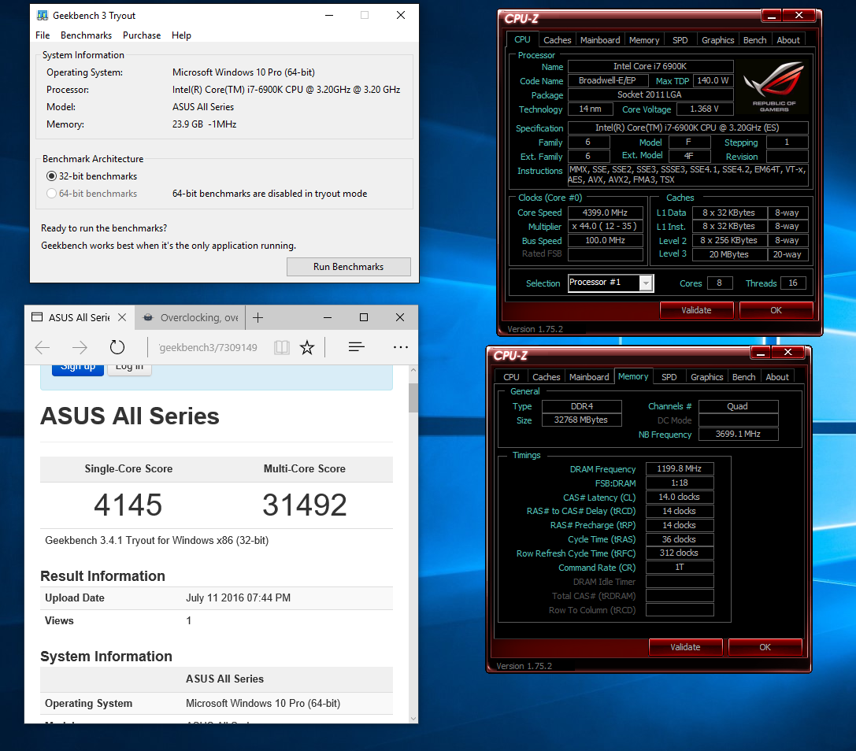
Task: Open reading view in Edge
Action: (x=282, y=347)
